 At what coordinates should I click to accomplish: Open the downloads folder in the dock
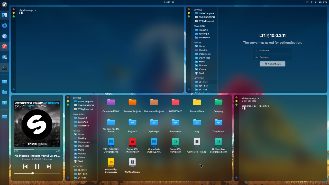4,103
